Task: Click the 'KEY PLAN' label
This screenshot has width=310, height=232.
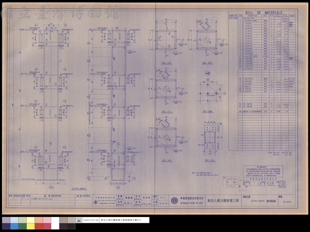Action: point(208,112)
